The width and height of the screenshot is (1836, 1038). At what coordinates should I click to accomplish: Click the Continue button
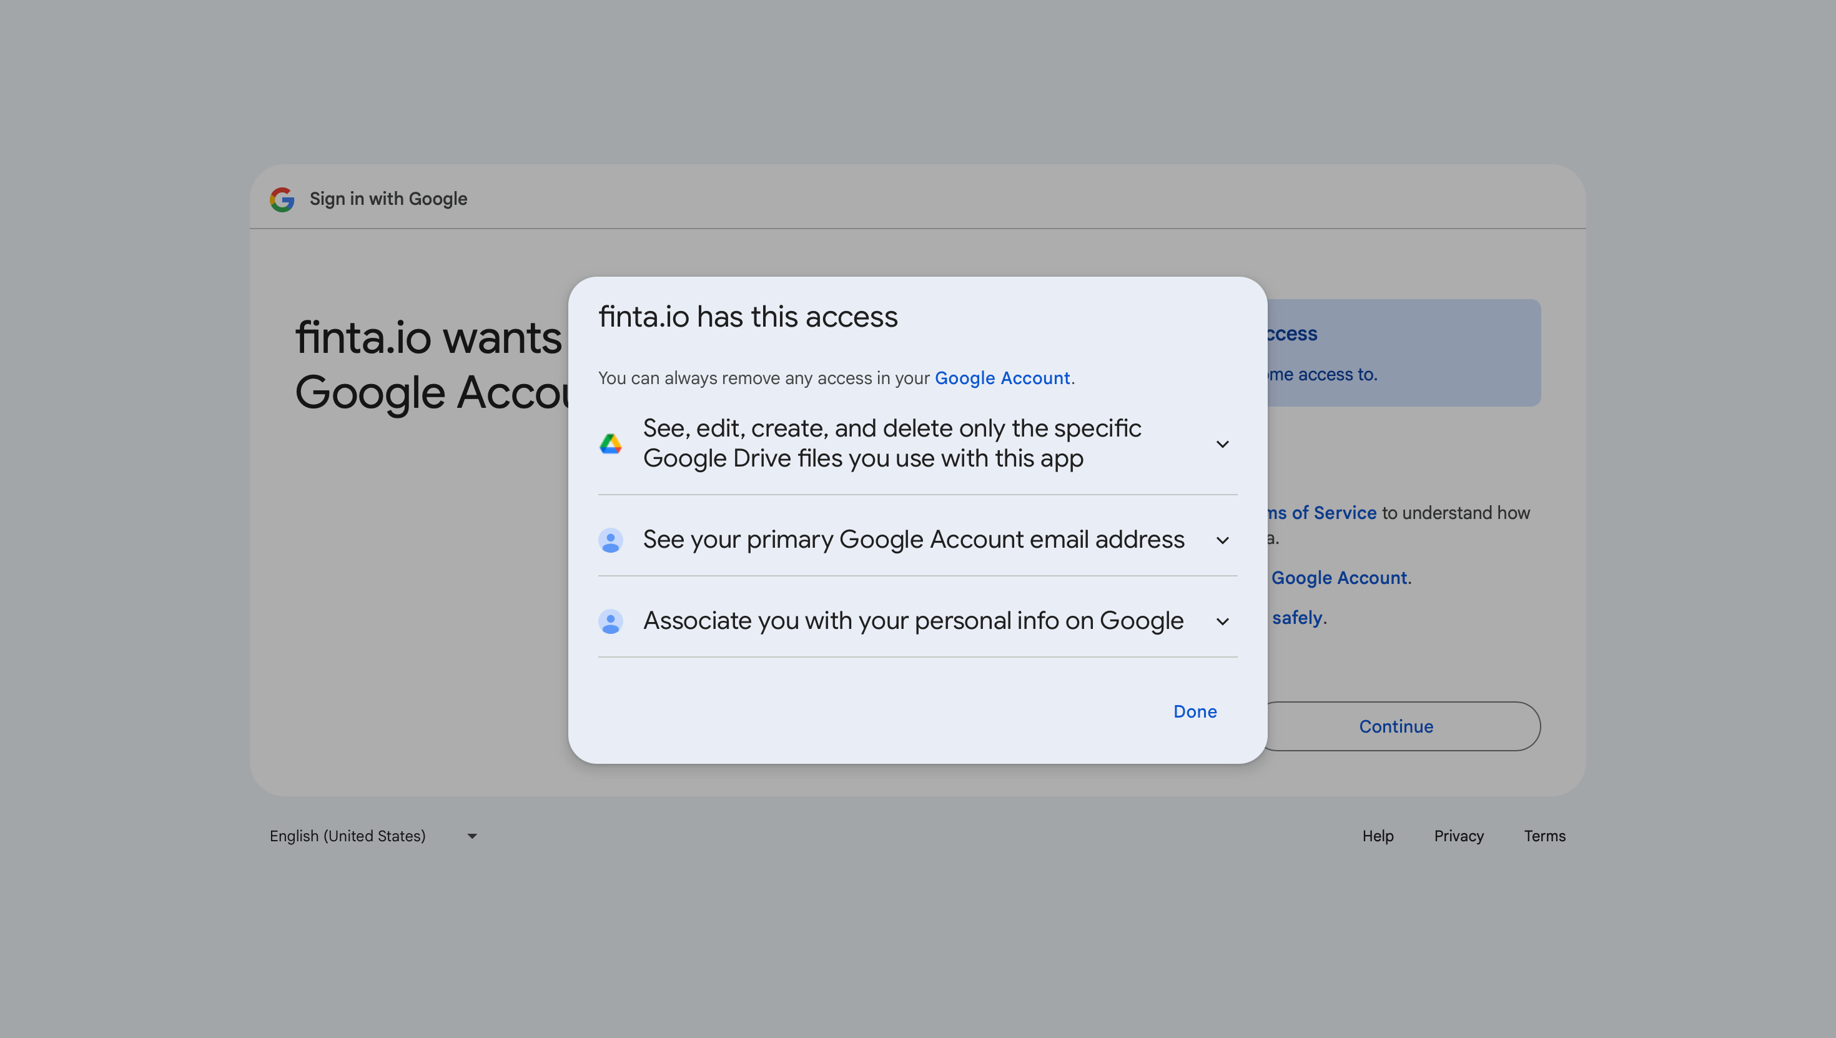1396,726
